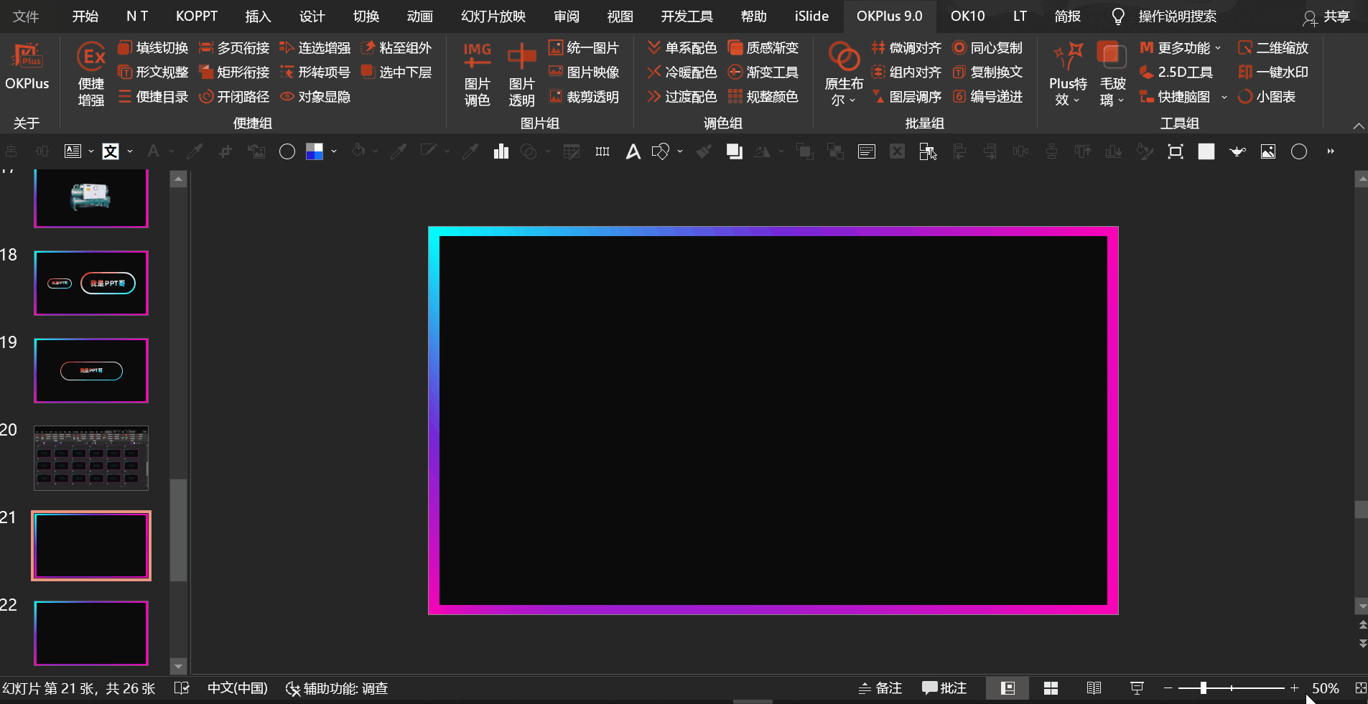Click the 50% zoom level
Viewport: 1368px width, 704px height.
tap(1325, 688)
